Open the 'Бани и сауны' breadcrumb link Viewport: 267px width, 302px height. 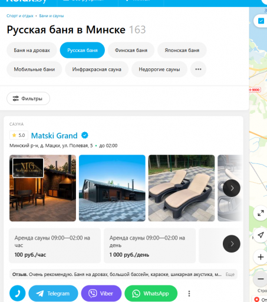(x=51, y=16)
